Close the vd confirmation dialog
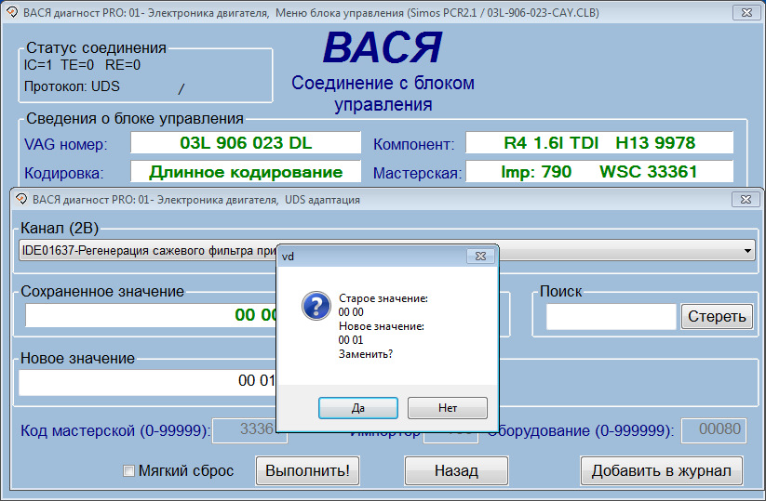Viewport: 766px width, 501px height. point(480,257)
